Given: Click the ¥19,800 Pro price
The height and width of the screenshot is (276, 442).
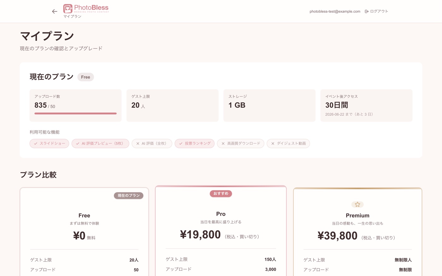Looking at the screenshot, I should [200, 235].
